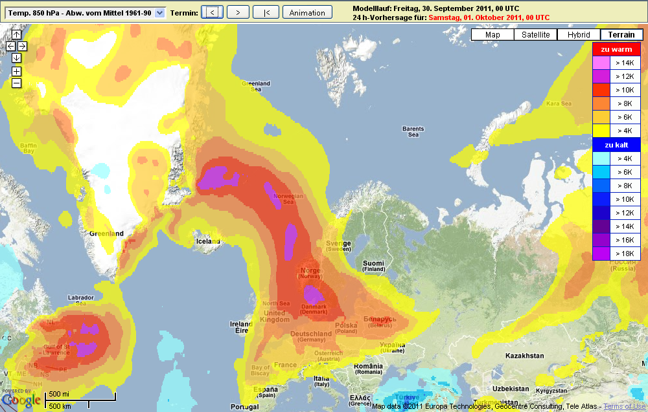Click the 'zu warm' legend header
This screenshot has height=412, width=648.
coord(616,49)
